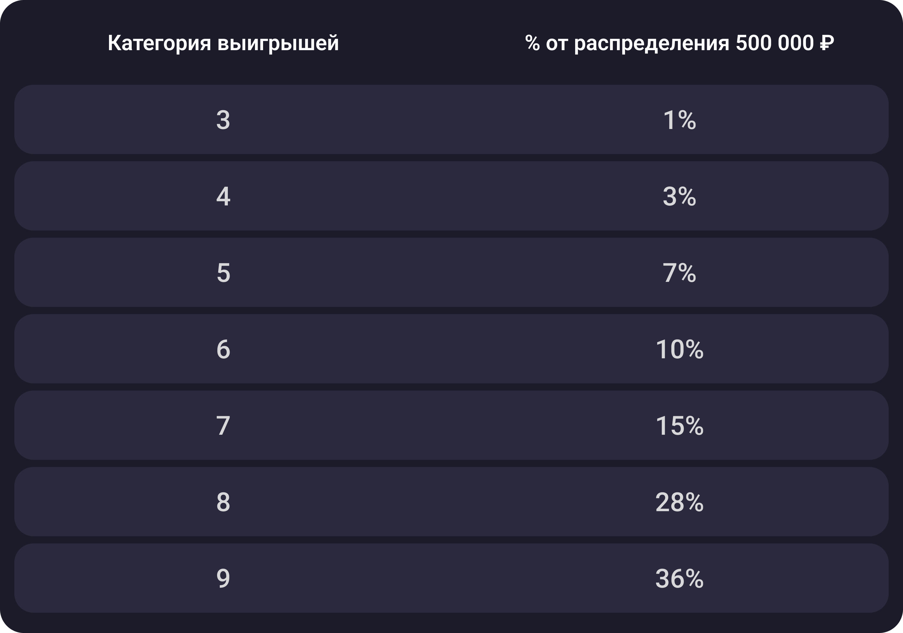Click the 28% value
The height and width of the screenshot is (633, 903).
(679, 502)
